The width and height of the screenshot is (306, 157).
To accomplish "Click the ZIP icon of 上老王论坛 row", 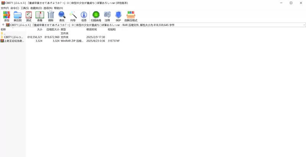I will tap(2, 41).
